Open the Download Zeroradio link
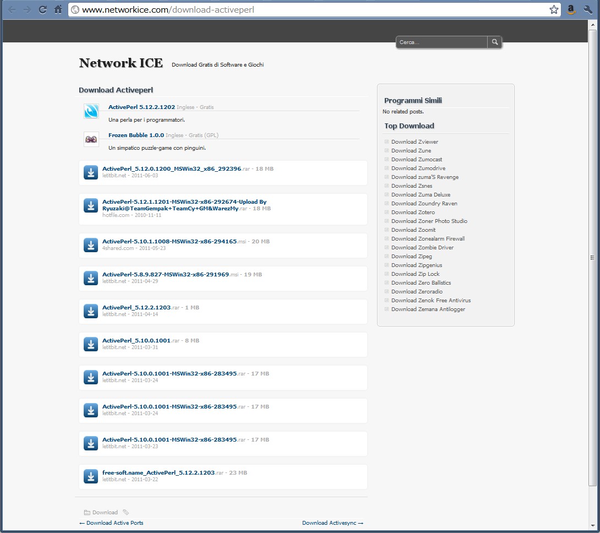600x533 pixels. (417, 291)
